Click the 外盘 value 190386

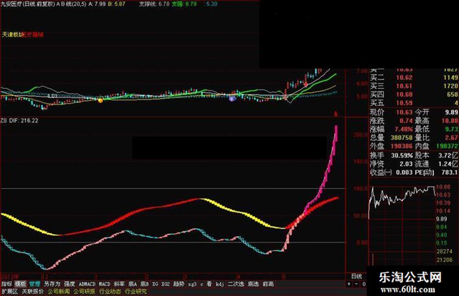(x=402, y=146)
